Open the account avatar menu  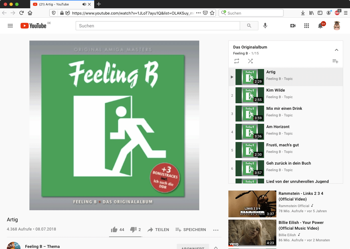point(337,26)
